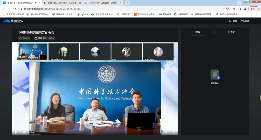This screenshot has height=140, width=261.
Task: Switch to the 科技小院 百度搜索 tab
Action: click(62, 3)
